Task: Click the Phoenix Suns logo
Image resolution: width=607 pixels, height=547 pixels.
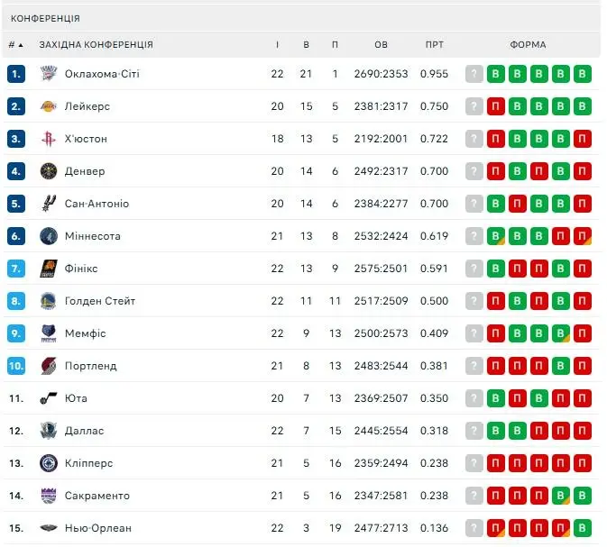Action: pos(49,269)
